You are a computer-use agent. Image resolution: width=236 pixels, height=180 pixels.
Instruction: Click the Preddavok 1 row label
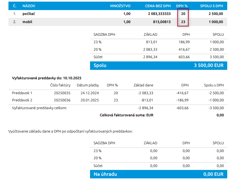coord(22,93)
